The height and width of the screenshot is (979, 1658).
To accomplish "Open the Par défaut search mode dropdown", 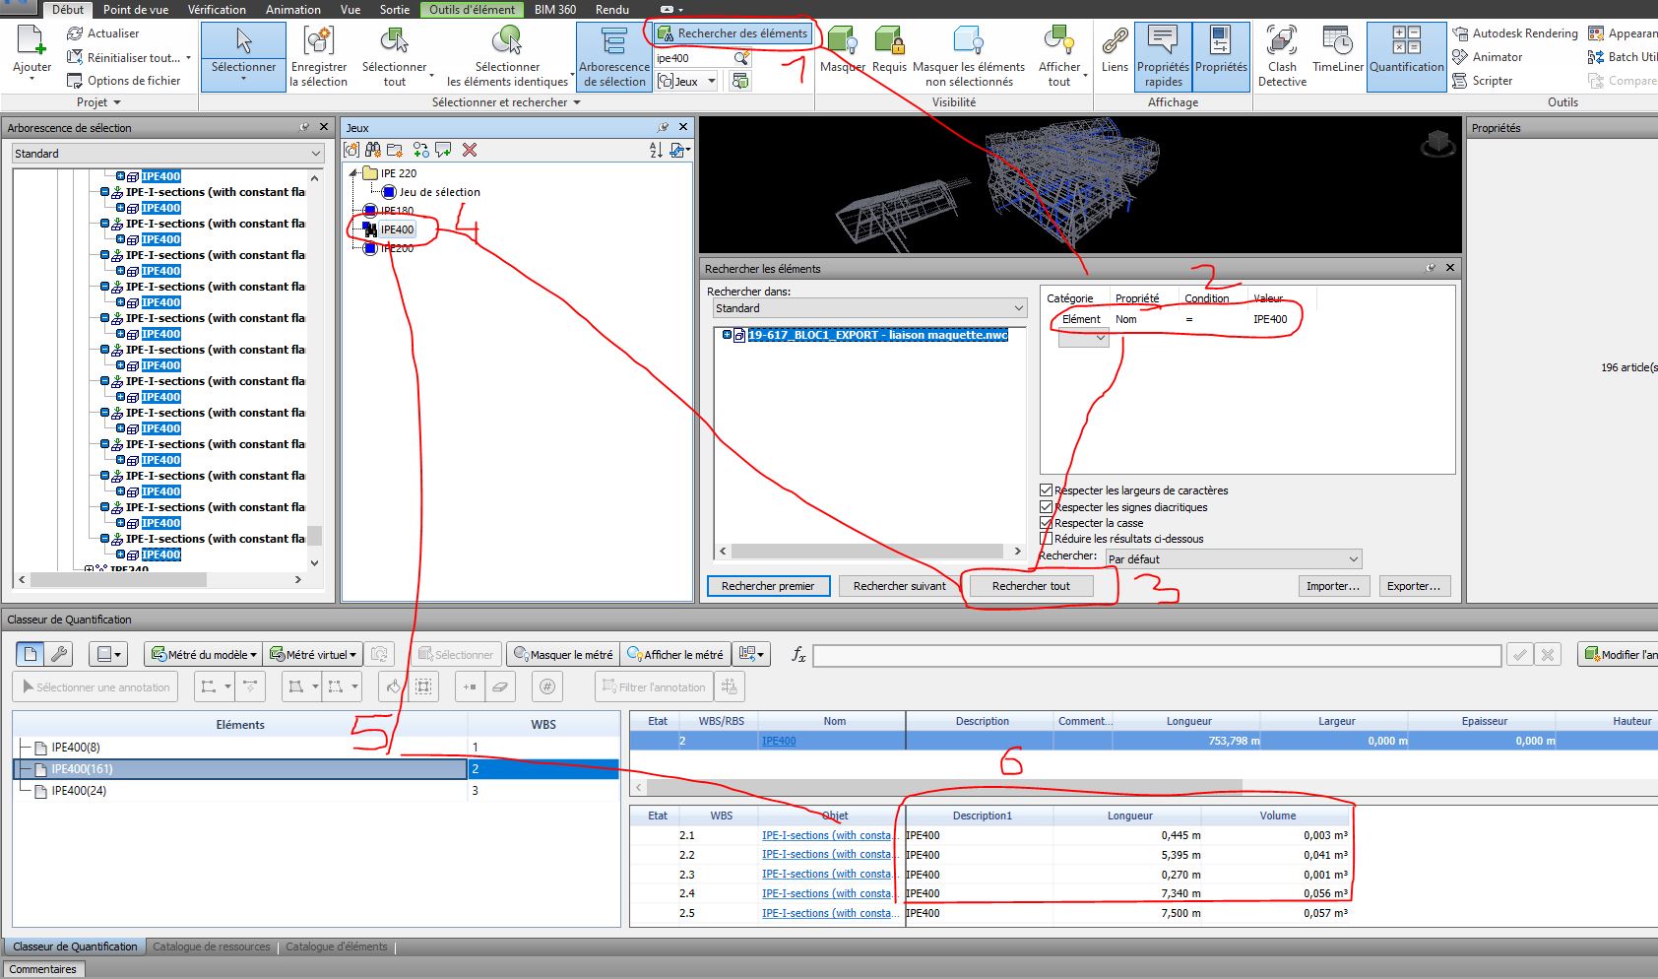I will point(1353,558).
